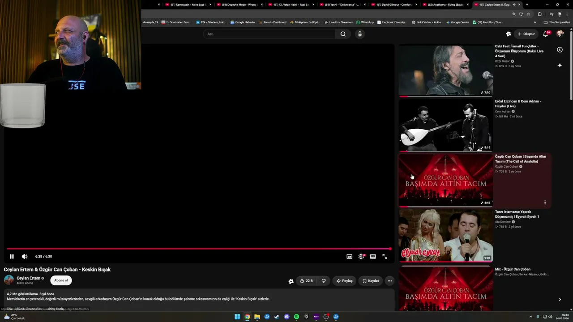Screen dimensions: 573x322
Task: Open Başımda Altın Taçım 4:45 thumbnail
Action: click(x=445, y=180)
